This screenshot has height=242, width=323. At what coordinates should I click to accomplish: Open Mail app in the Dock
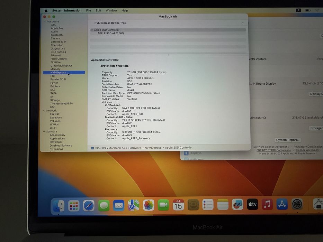click(x=119, y=205)
